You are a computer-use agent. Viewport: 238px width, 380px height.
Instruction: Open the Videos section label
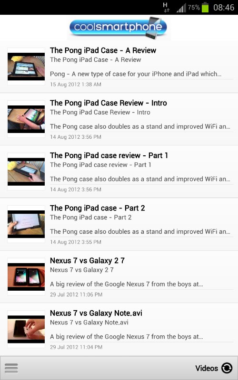click(x=207, y=368)
